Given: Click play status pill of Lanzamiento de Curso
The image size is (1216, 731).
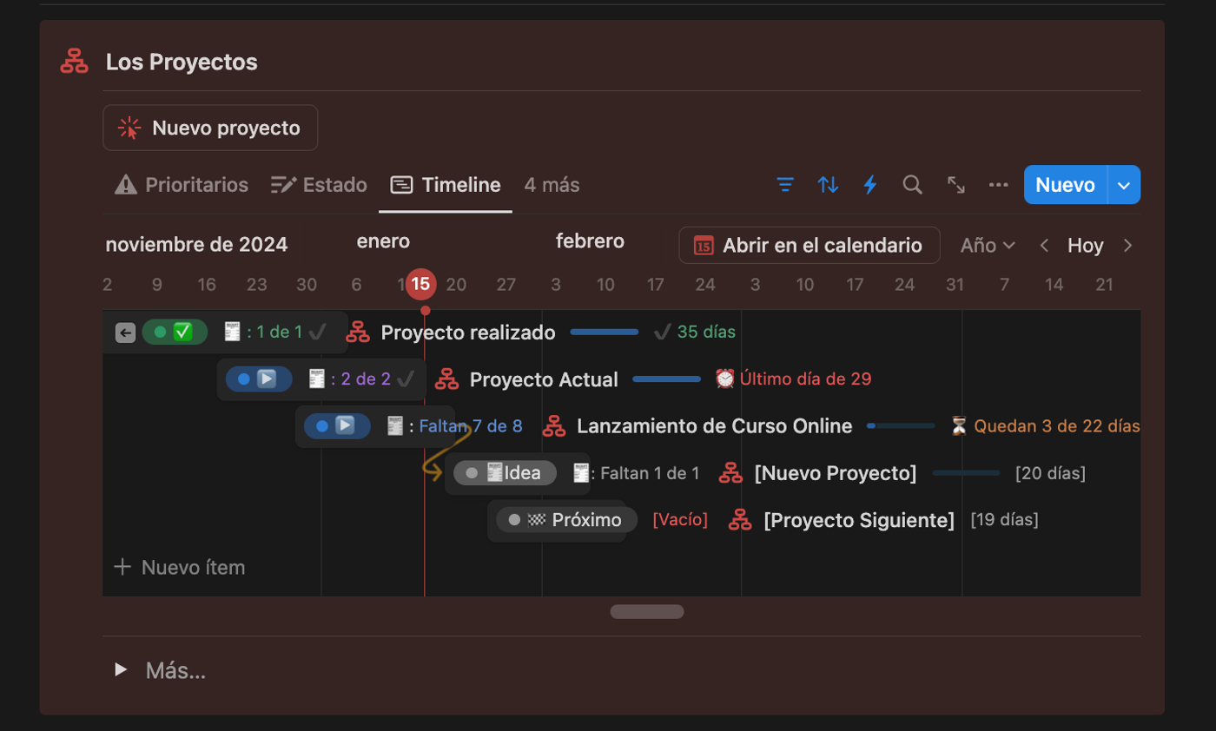Looking at the screenshot, I should click(x=337, y=426).
